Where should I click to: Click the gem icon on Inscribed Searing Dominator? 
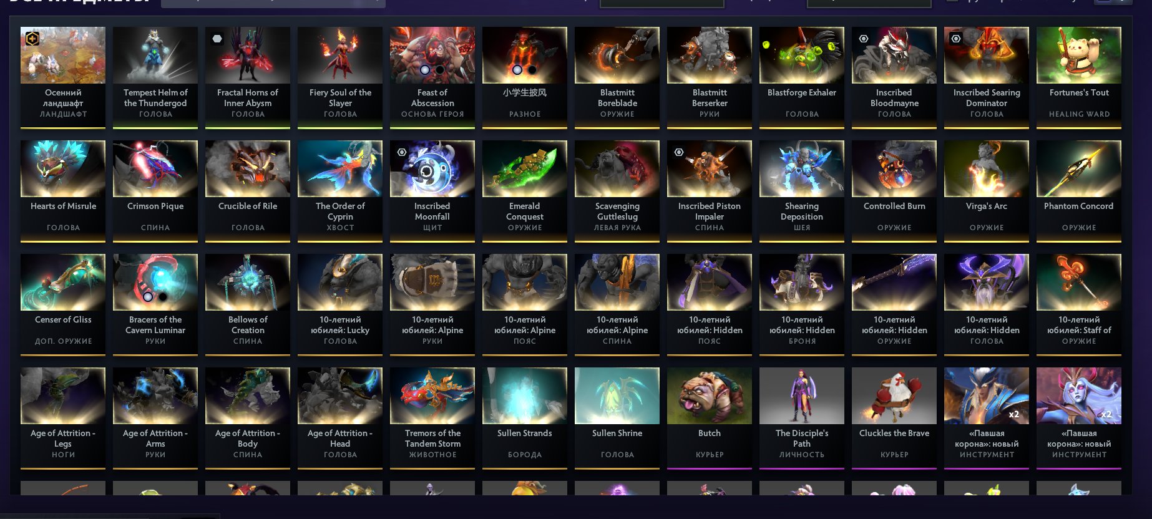coord(956,39)
